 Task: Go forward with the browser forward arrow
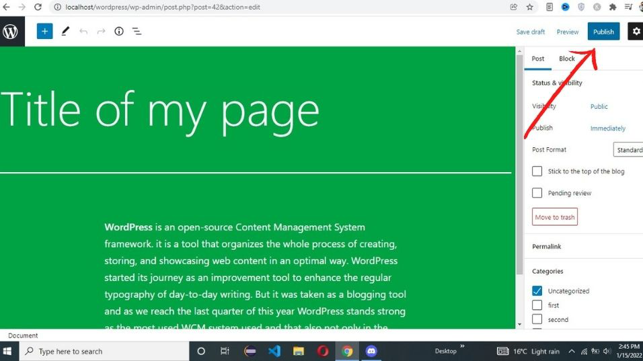[x=22, y=7]
